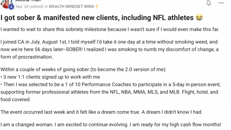This screenshot has height=130, width=231.
Task: Click the '3 new 1:1 clients' bullet
Action: click(x=50, y=77)
